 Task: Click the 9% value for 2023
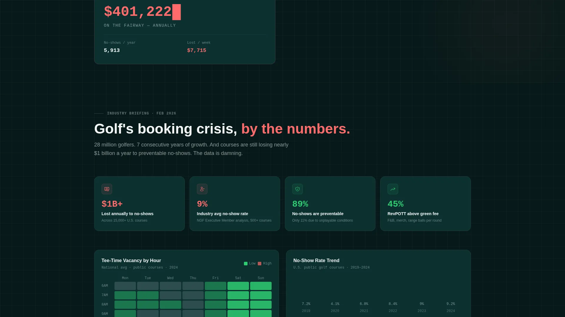(422, 304)
